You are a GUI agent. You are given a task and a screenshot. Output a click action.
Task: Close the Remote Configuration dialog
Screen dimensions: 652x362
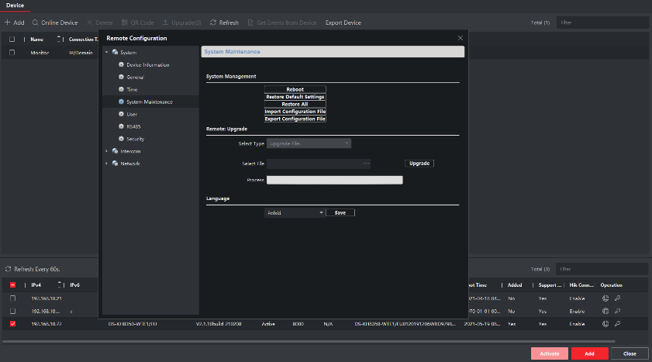[x=461, y=37]
